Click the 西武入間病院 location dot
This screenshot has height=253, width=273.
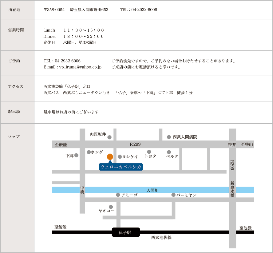pos(168,136)
